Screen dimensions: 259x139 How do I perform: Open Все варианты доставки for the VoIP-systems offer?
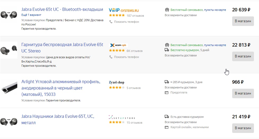[181, 15]
